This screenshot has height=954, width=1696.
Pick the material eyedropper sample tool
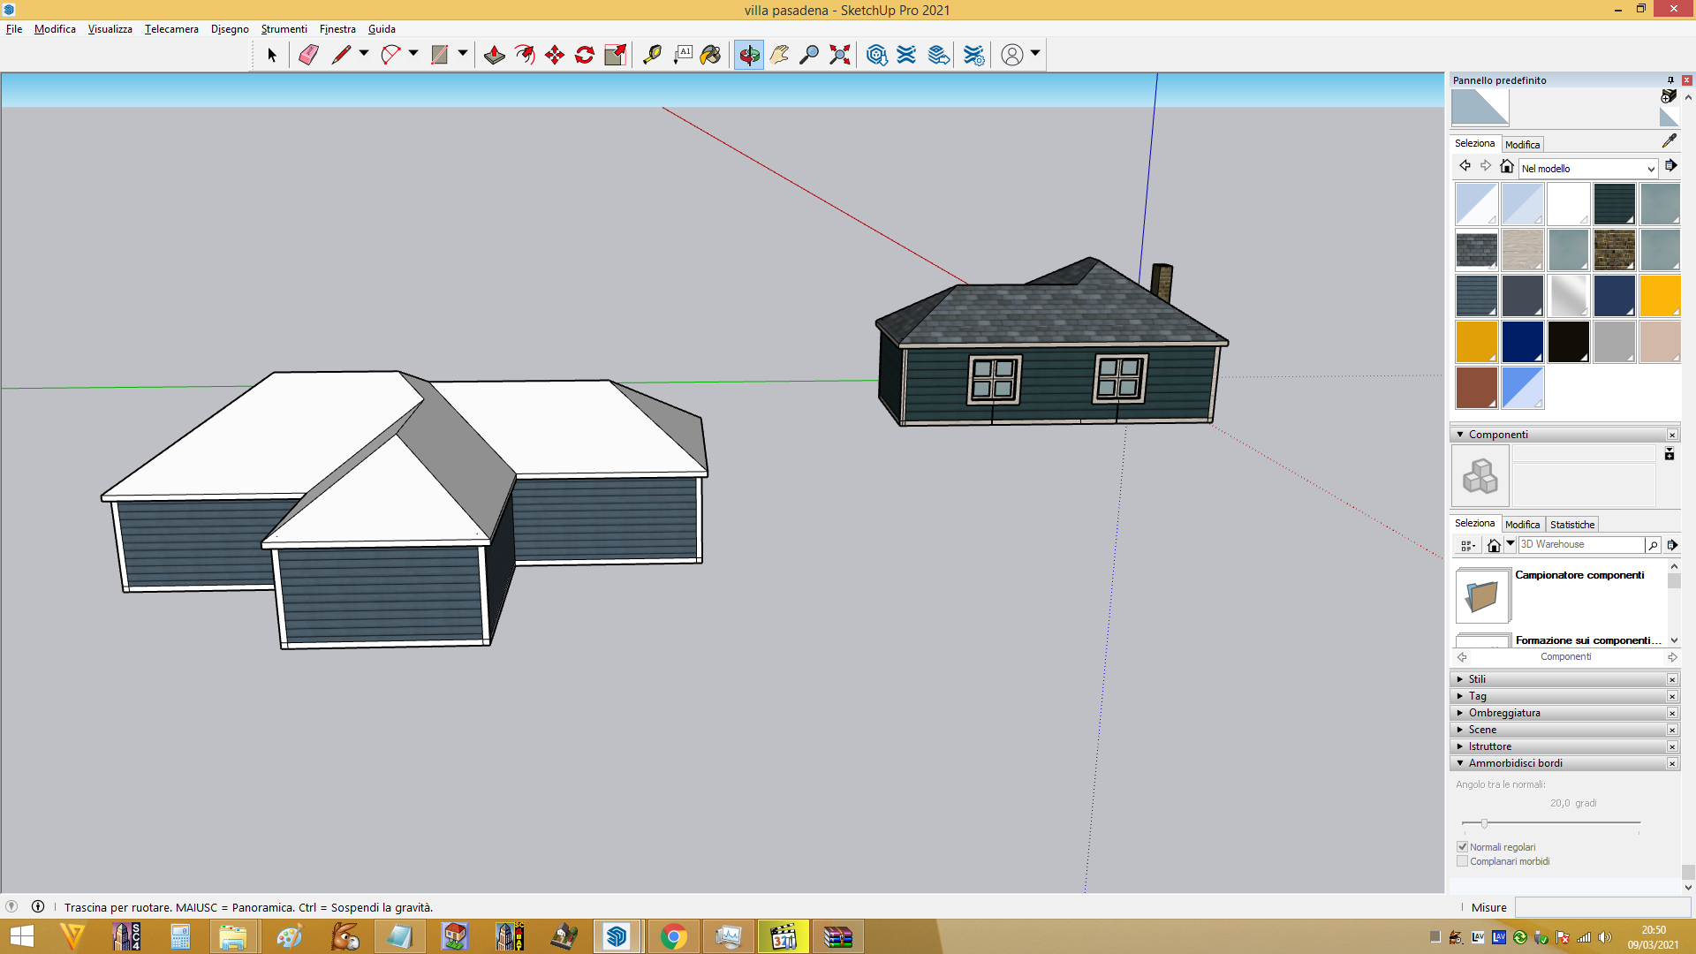[x=1669, y=141]
